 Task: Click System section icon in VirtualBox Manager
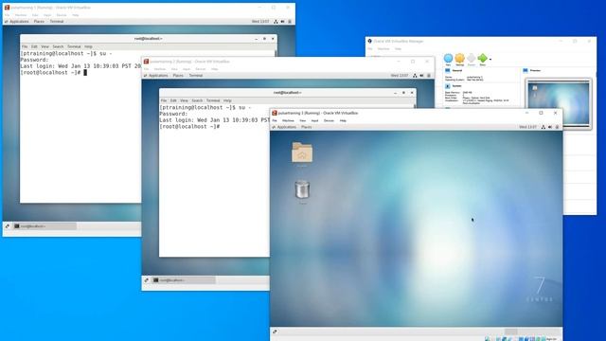(448, 86)
